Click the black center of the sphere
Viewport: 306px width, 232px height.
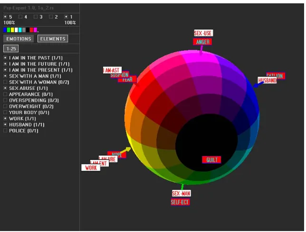207,143
